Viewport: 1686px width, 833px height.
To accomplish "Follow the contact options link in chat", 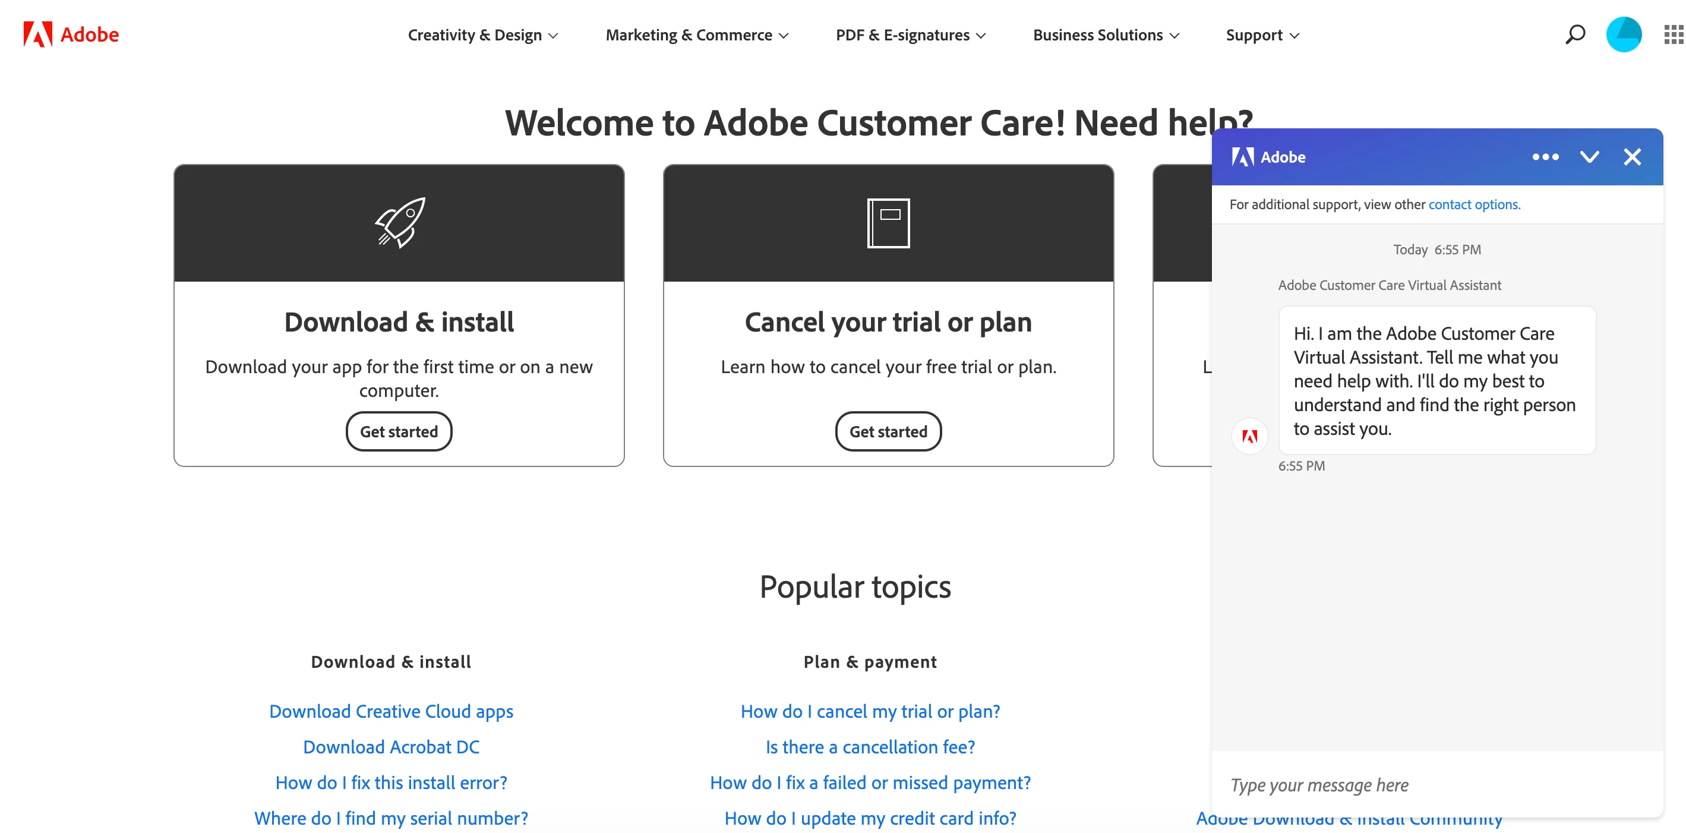I will [x=1473, y=205].
